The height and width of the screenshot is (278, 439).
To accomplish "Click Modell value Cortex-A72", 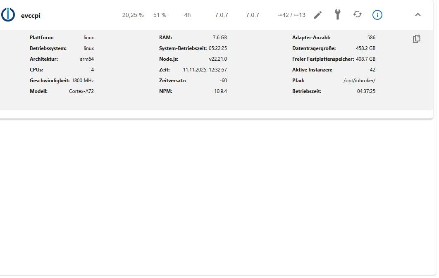I will pos(81,91).
